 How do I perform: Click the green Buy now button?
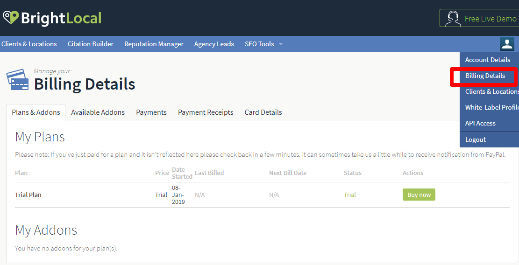[419, 195]
